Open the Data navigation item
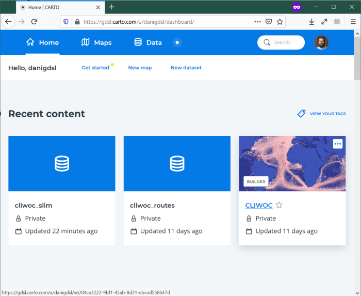The image size is (361, 296). (x=148, y=42)
